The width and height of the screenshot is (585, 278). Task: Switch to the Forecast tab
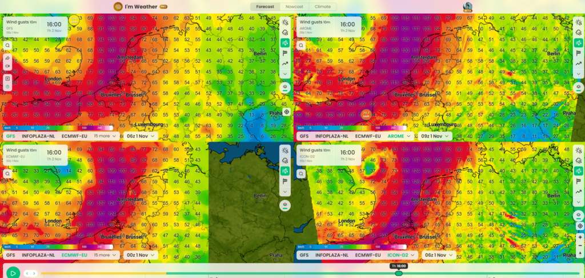point(265,7)
